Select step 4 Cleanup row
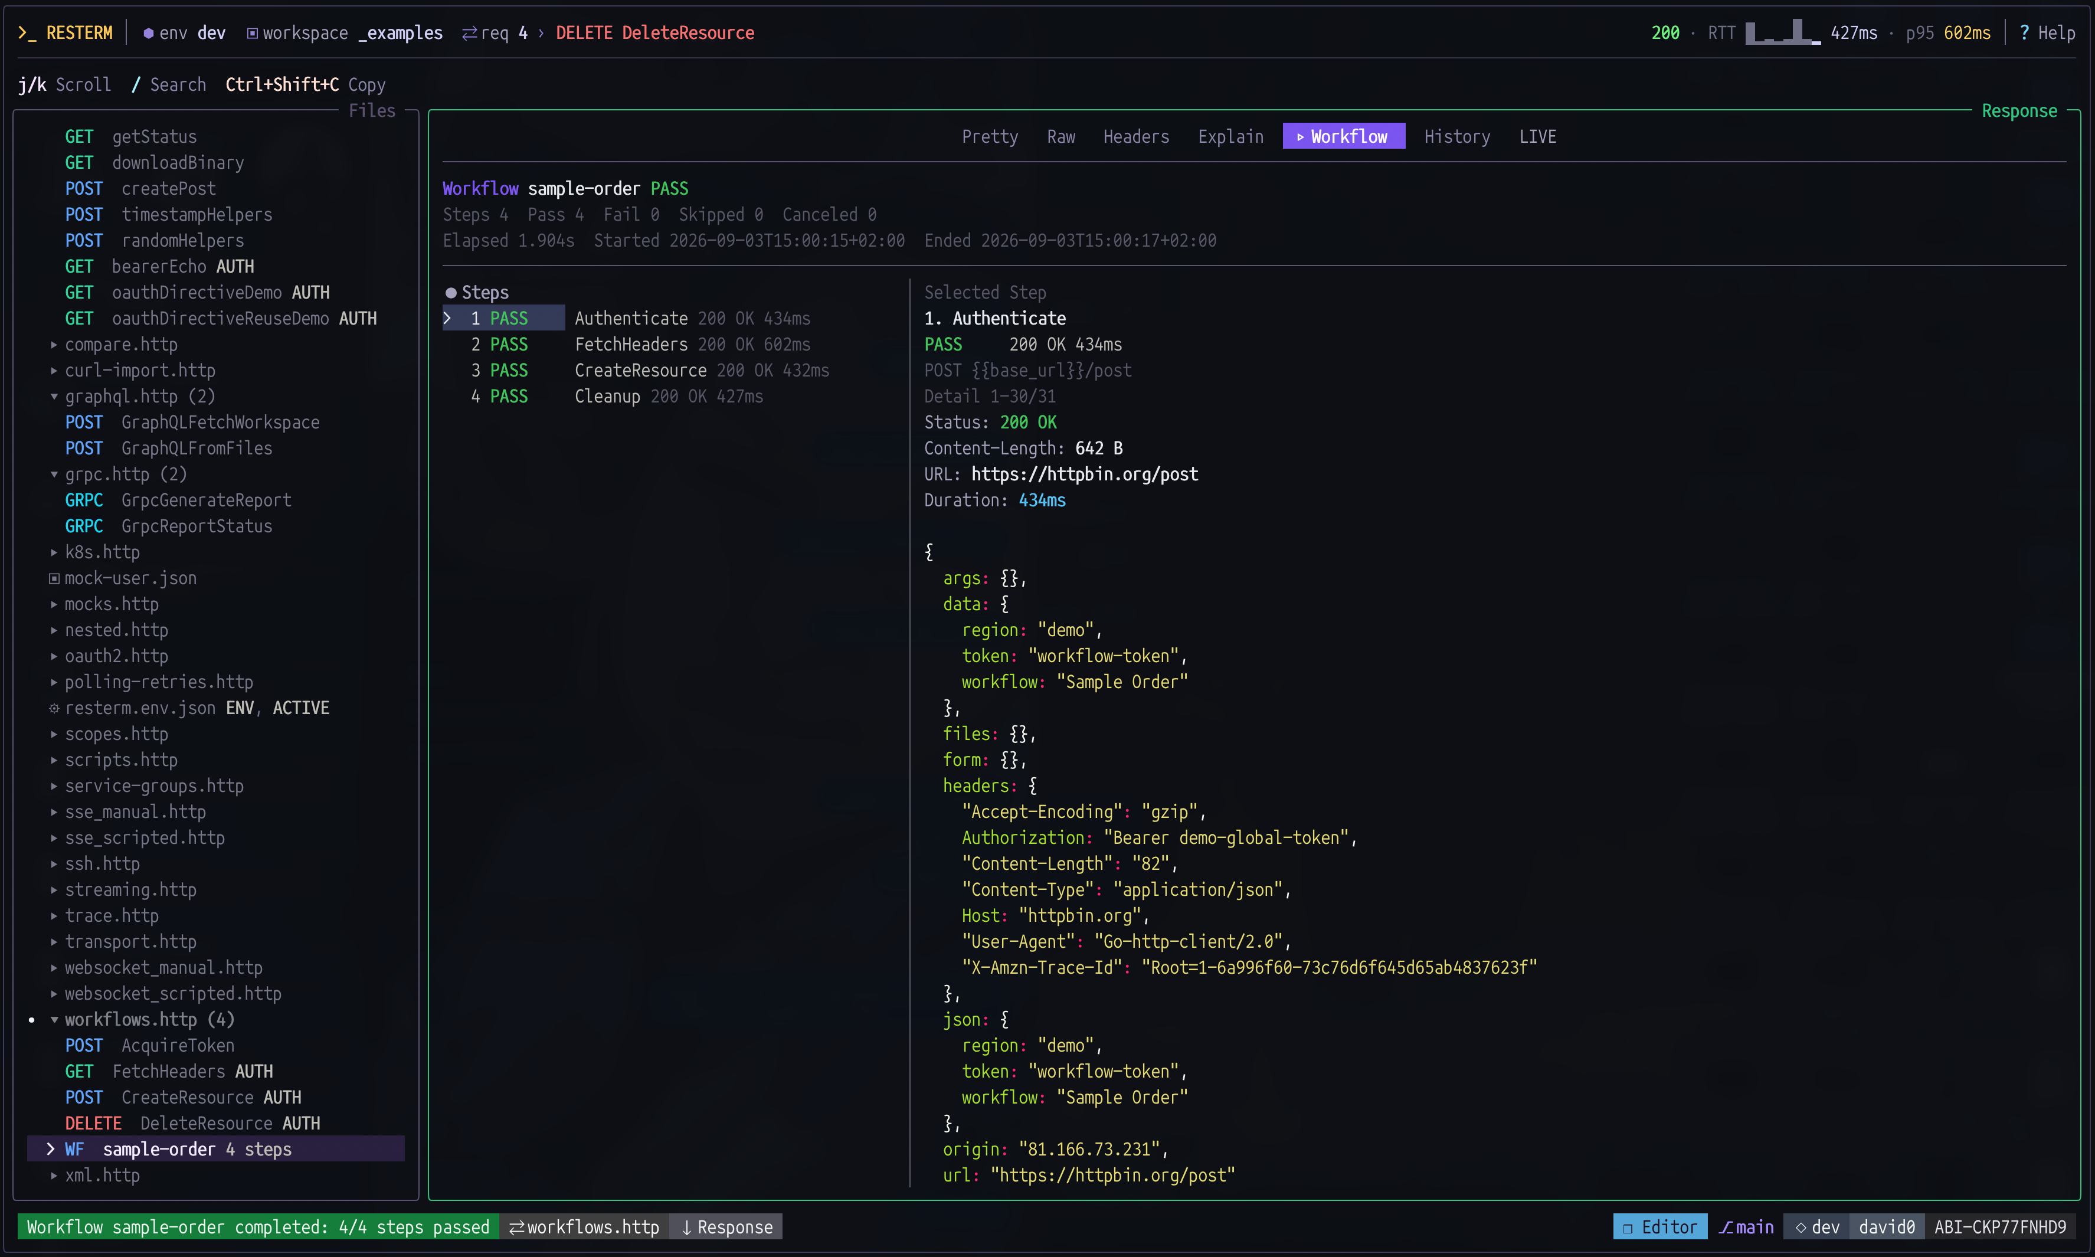This screenshot has width=2095, height=1257. coord(603,397)
